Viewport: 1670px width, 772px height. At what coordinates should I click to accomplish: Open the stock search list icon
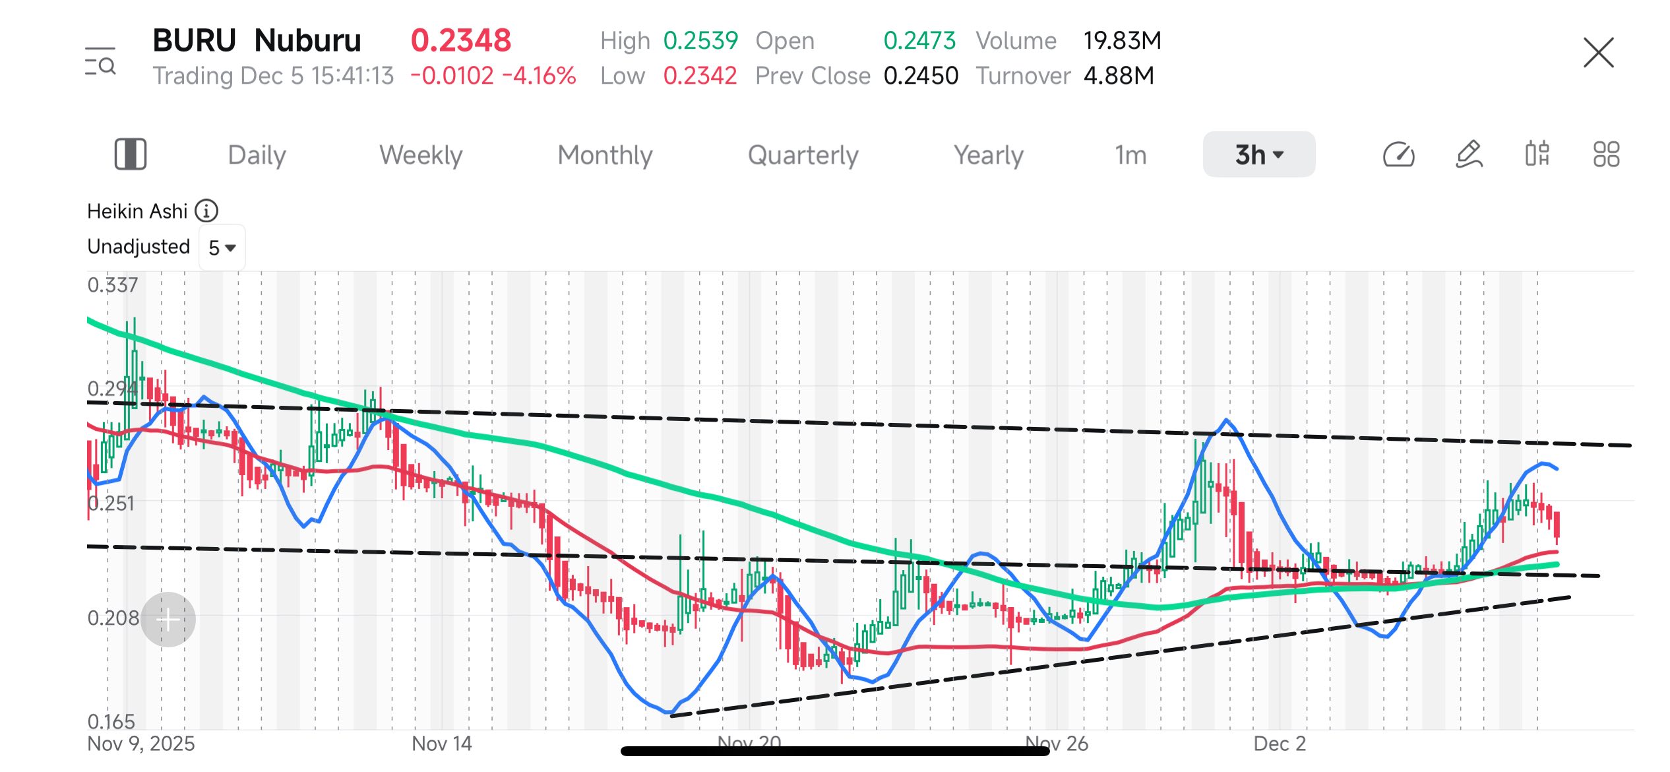coord(100,61)
